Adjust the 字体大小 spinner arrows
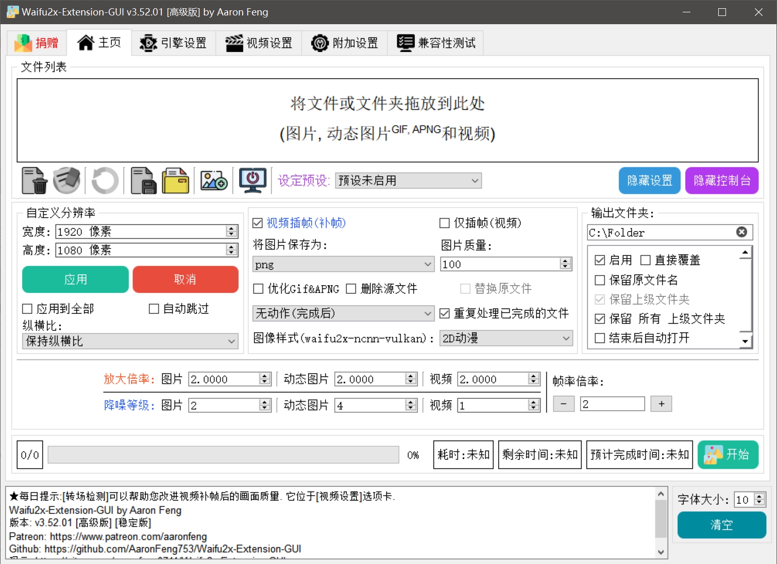Screen dimensions: 777x564 pos(759,499)
